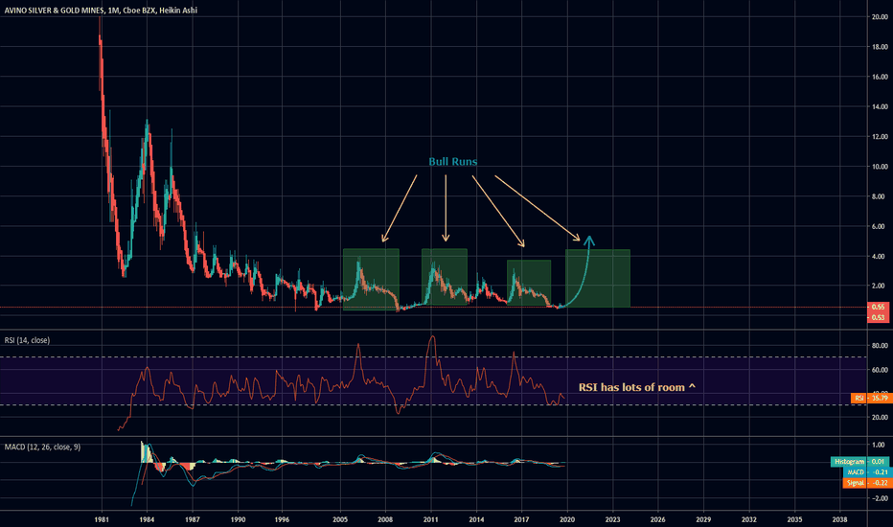Click the 2005 year label on time axis
Viewport: 893px width, 527px height.
point(340,519)
